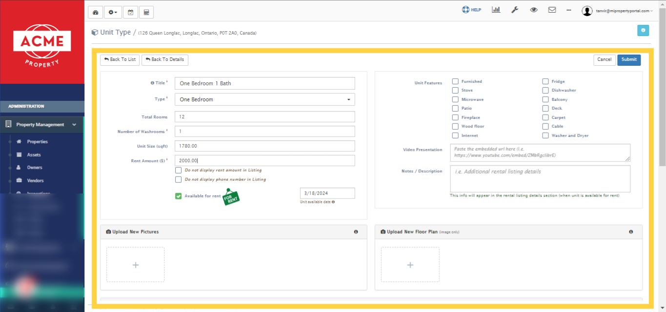Check the Washer and Dryer feature

(x=545, y=135)
